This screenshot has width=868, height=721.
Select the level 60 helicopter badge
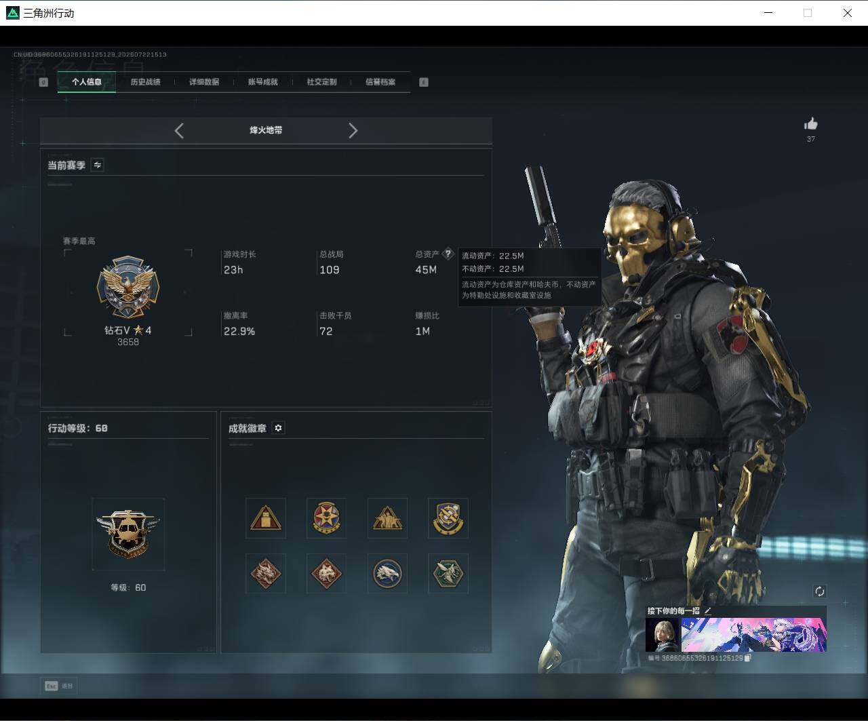(128, 534)
